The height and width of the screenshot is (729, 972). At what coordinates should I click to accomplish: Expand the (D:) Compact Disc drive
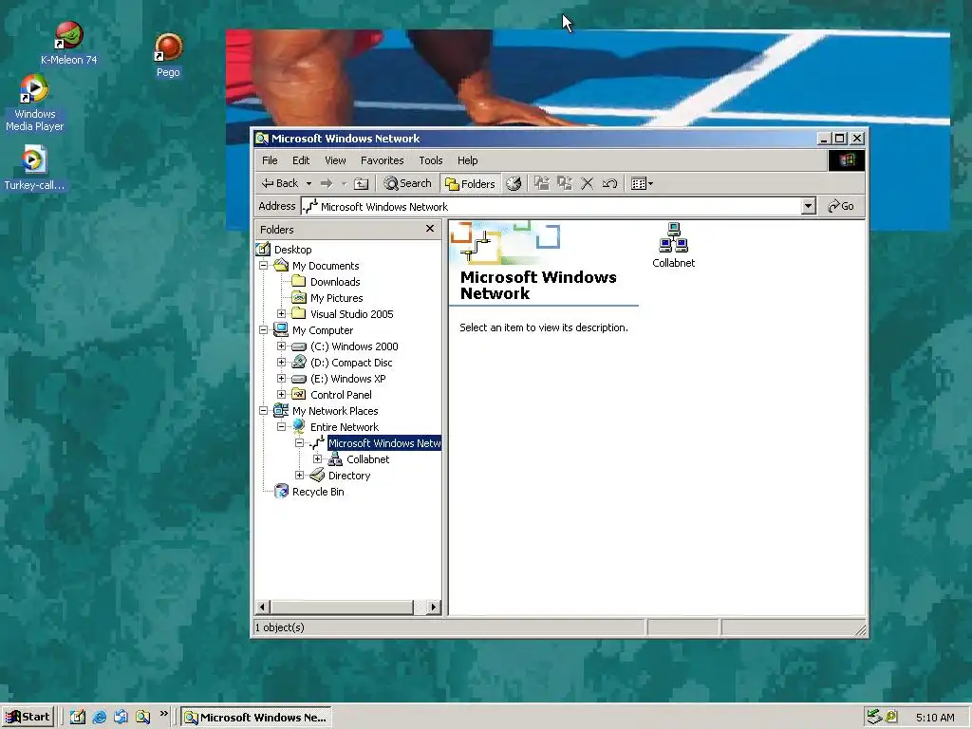(281, 362)
